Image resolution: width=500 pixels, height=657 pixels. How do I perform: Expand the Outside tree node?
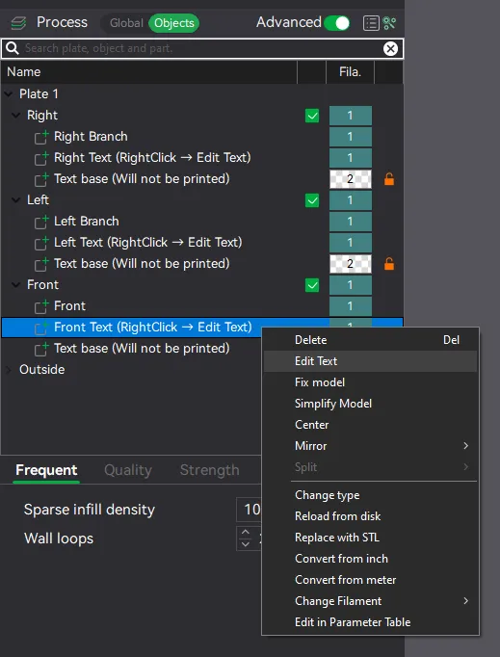point(9,370)
